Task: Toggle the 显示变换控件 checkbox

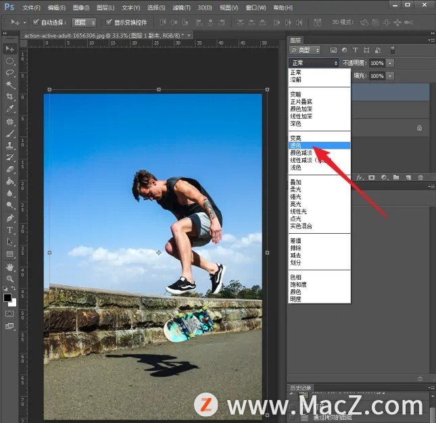Action: [108, 22]
